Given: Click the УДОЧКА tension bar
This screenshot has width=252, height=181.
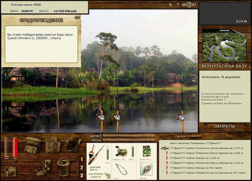Looking at the screenshot, I should point(129,136).
